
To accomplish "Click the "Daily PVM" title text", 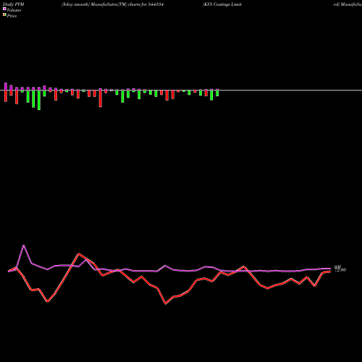I will [x=14, y=4].
